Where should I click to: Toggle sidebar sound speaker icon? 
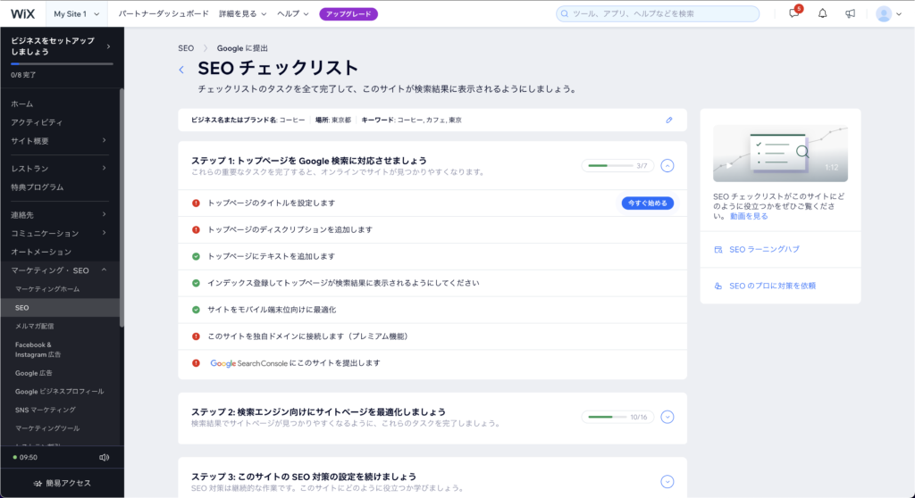point(104,457)
